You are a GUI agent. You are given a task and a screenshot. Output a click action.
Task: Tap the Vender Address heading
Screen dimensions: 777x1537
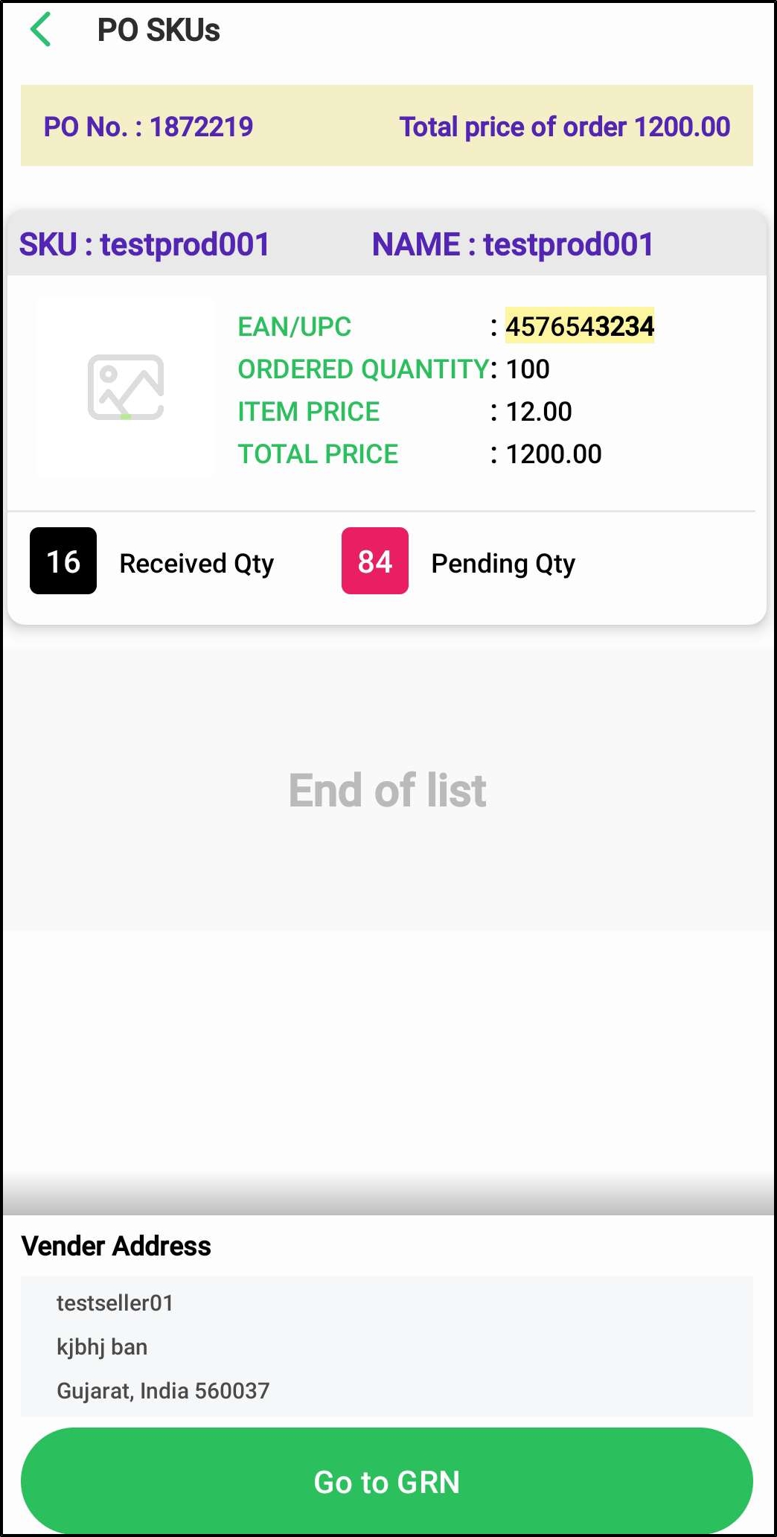coord(116,1246)
